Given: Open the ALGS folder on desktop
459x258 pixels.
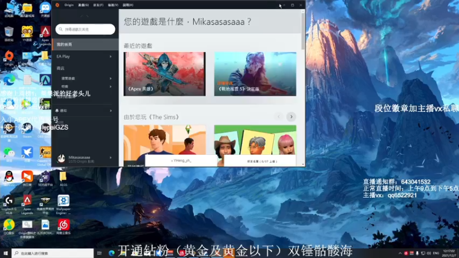Looking at the screenshot, I should [63, 178].
